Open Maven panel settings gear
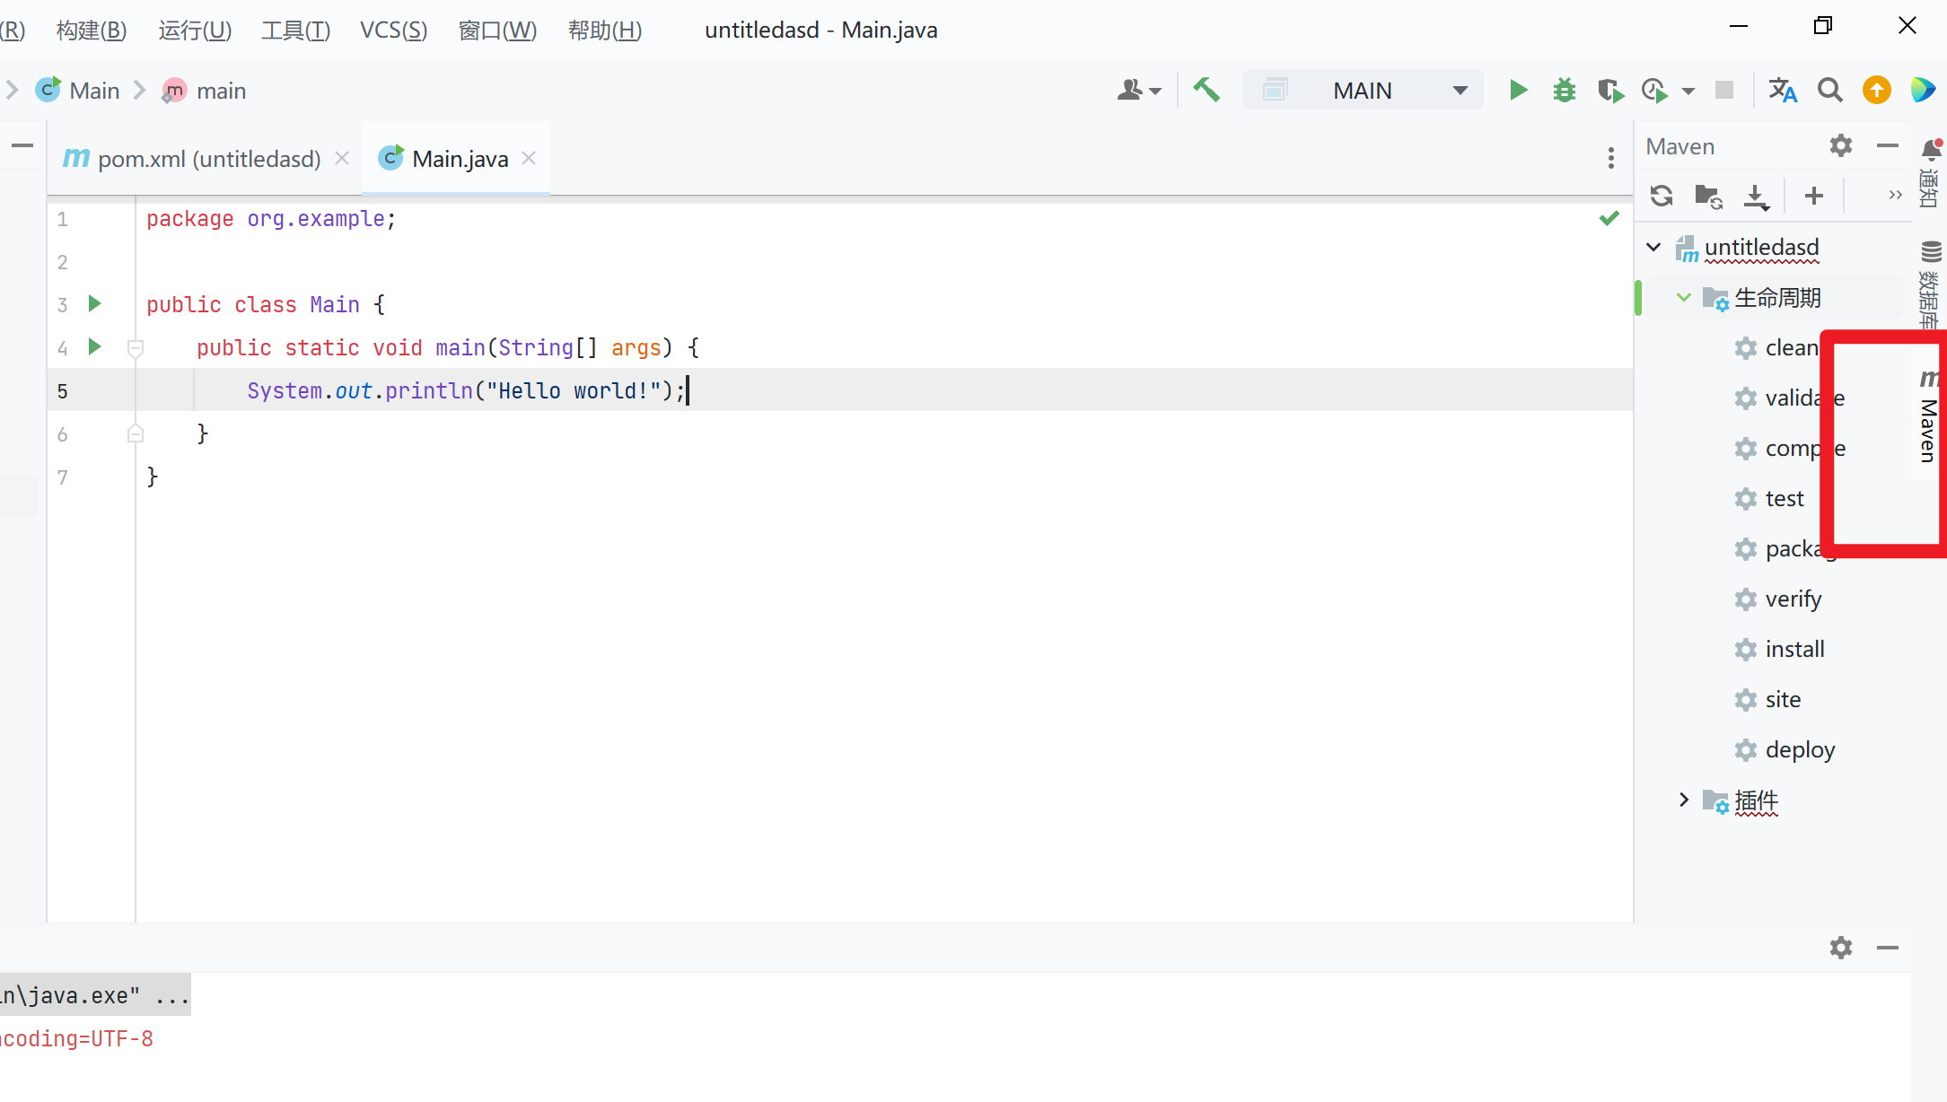This screenshot has height=1102, width=1947. tap(1841, 146)
